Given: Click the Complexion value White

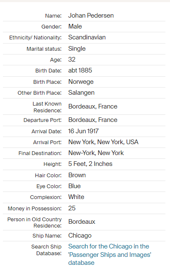Looking at the screenshot, I should pyautogui.click(x=76, y=197).
